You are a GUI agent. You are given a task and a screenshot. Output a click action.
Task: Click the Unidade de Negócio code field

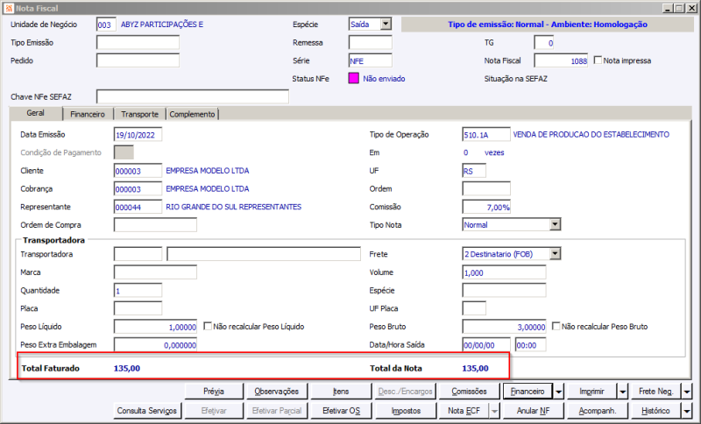tap(106, 25)
